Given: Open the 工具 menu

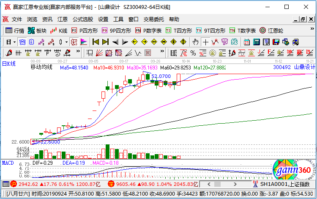Looking at the screenshot, I should click(118, 19).
